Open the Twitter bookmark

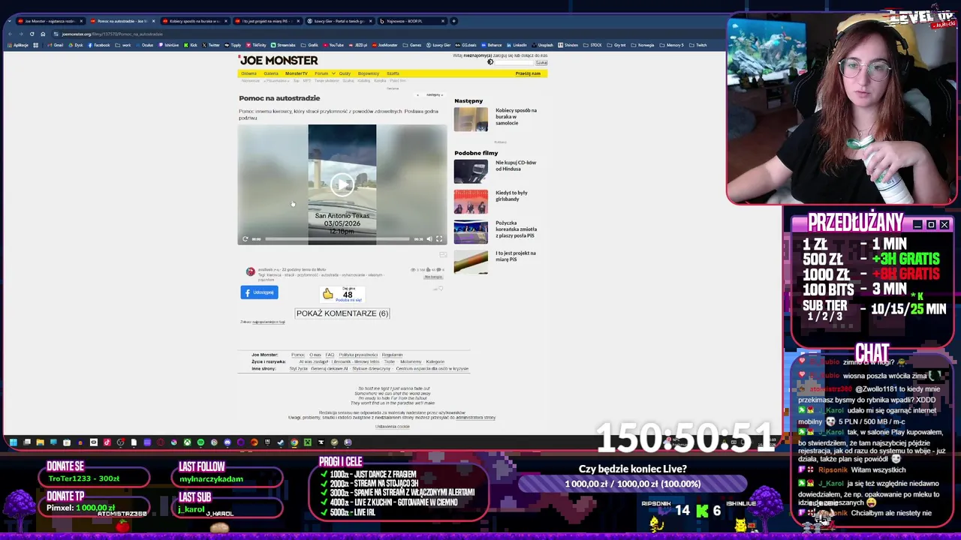pos(211,45)
